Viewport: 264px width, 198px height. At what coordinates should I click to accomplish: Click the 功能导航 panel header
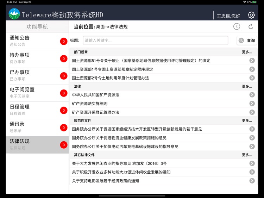[x=37, y=27]
